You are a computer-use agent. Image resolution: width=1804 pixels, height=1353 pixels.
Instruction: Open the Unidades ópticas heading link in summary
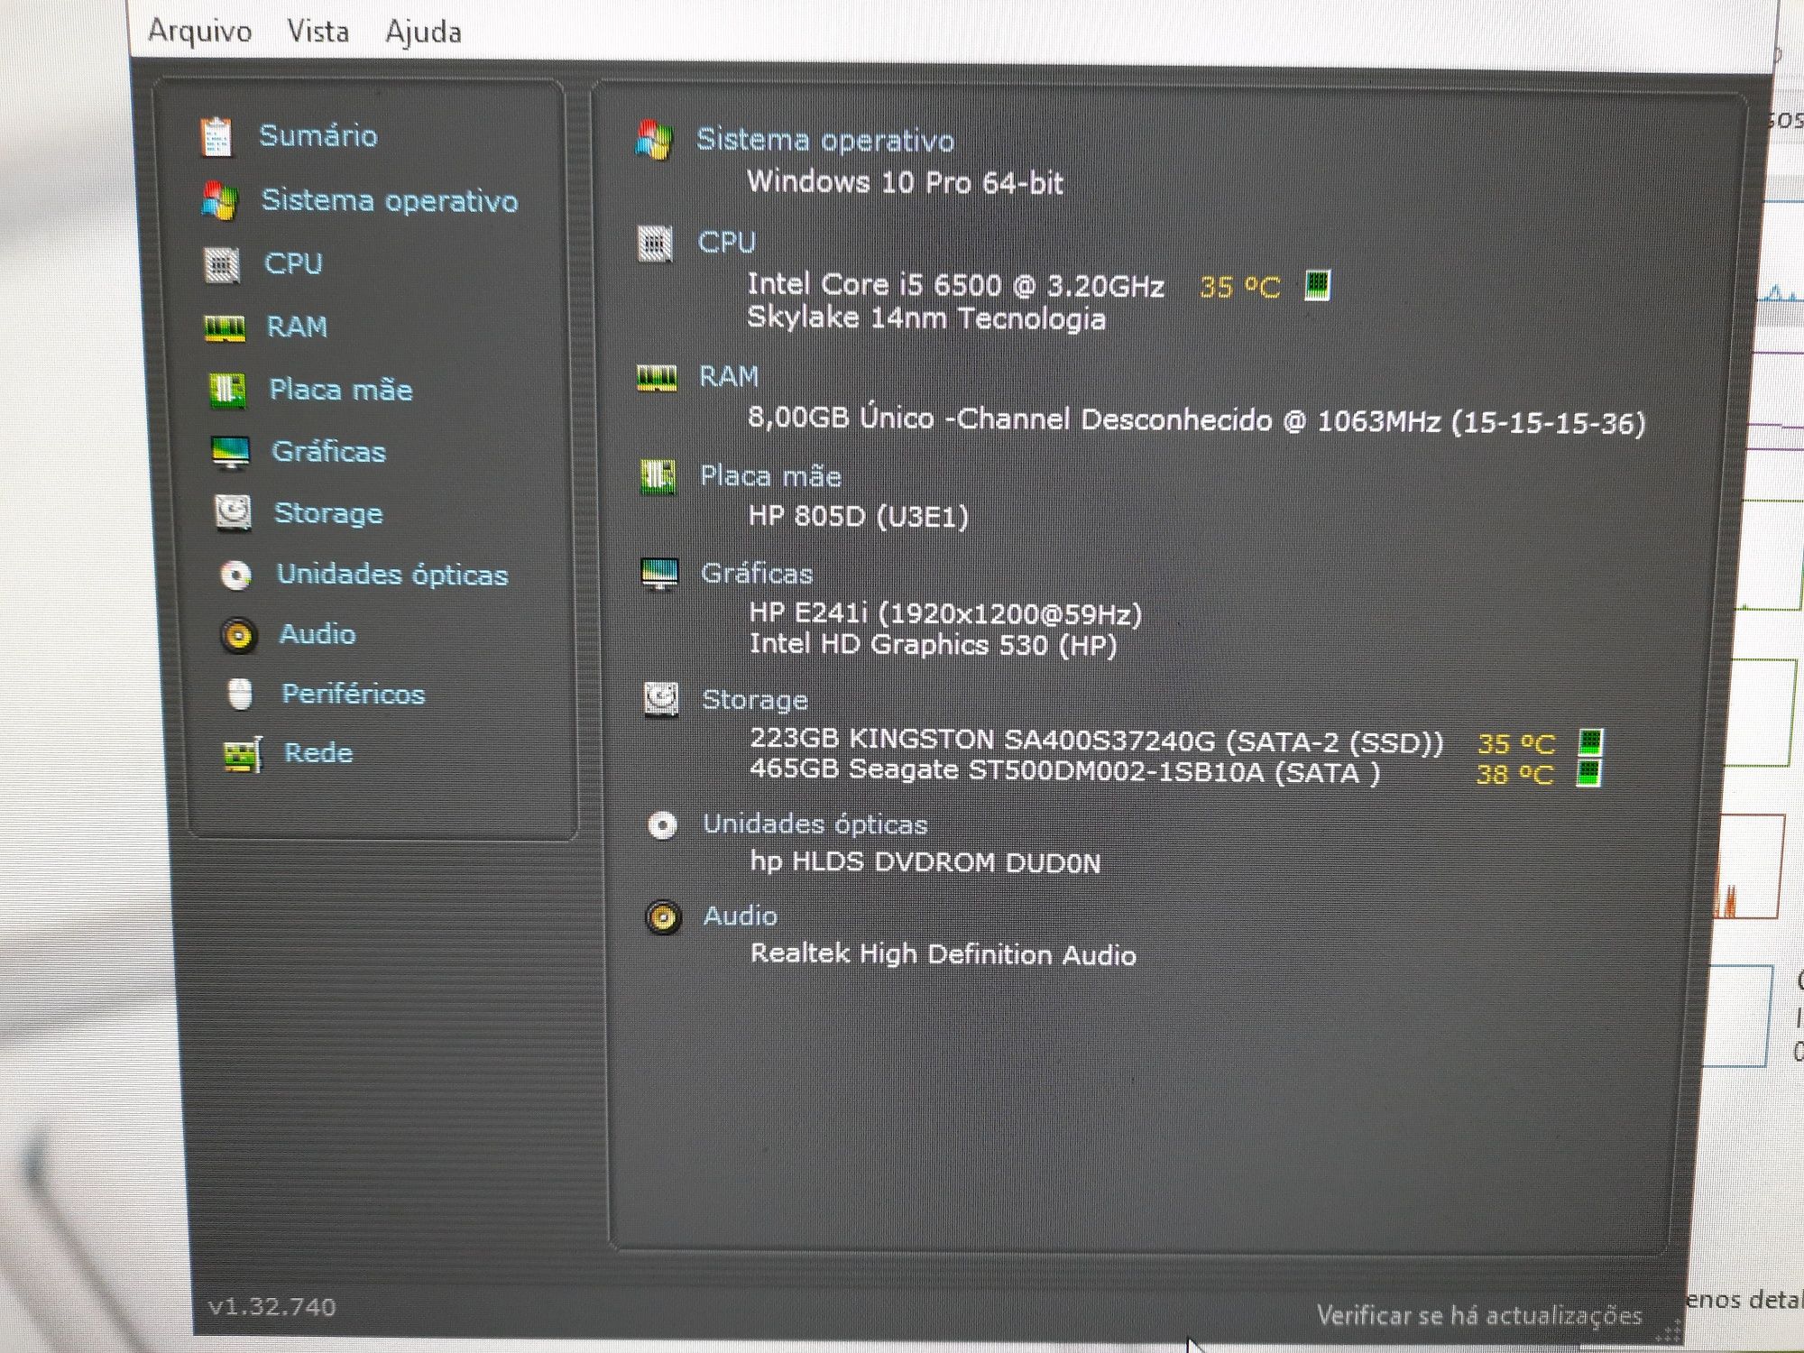point(815,824)
